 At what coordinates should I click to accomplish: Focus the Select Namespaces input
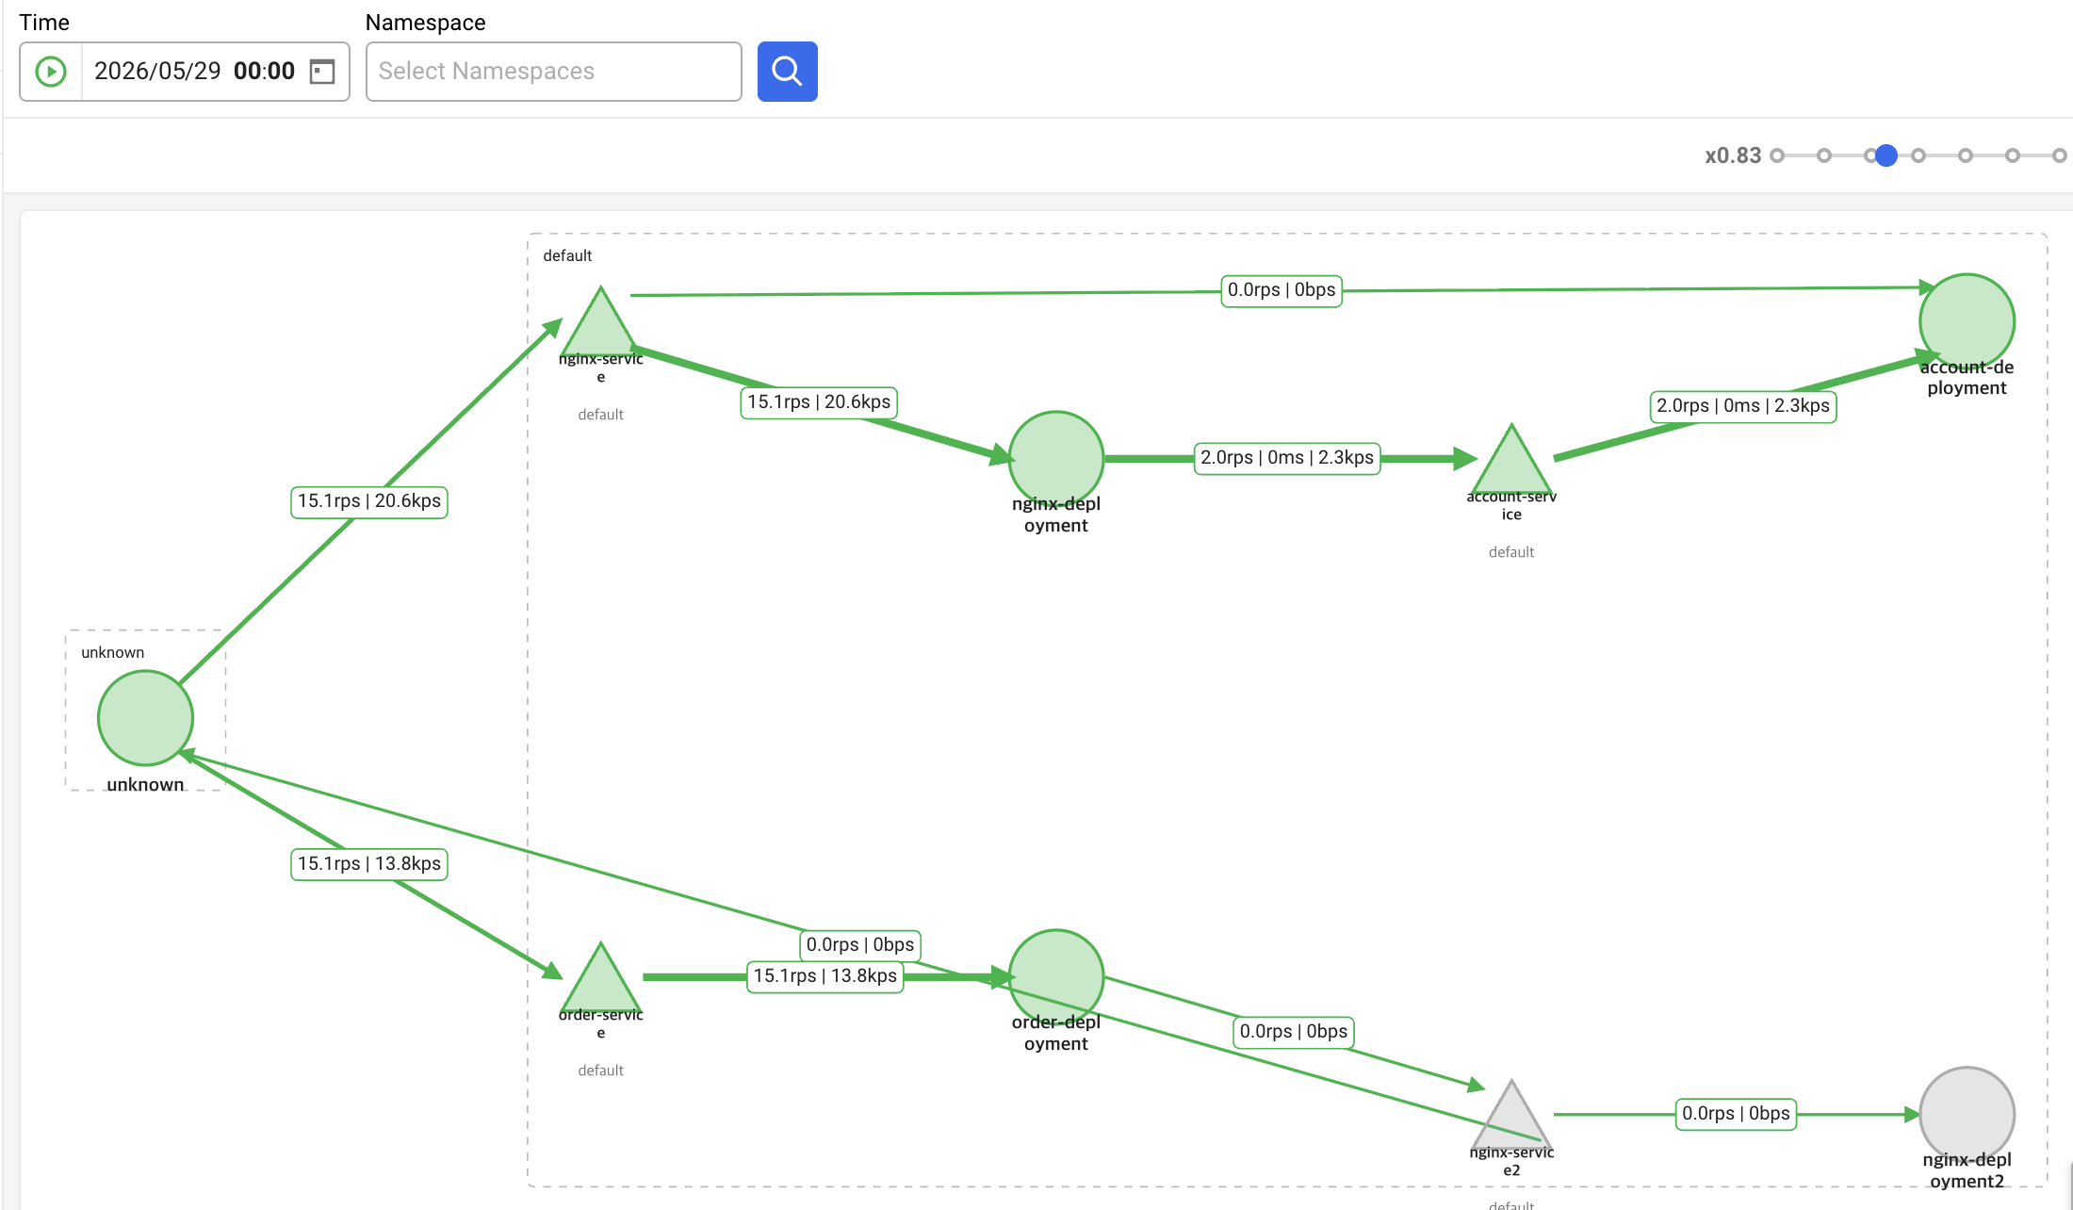pos(553,72)
